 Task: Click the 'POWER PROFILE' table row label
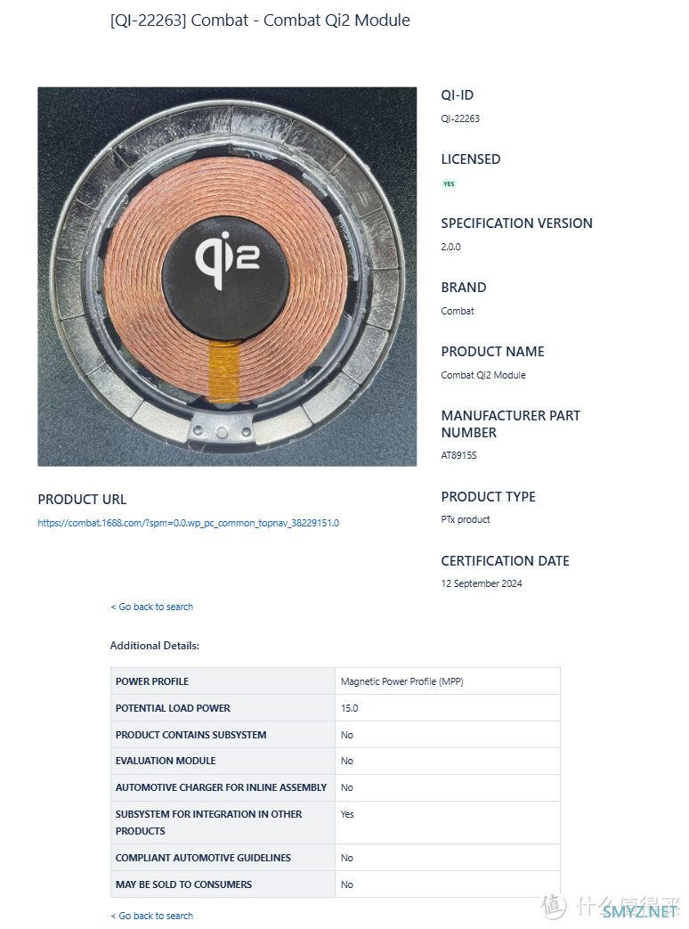point(152,681)
